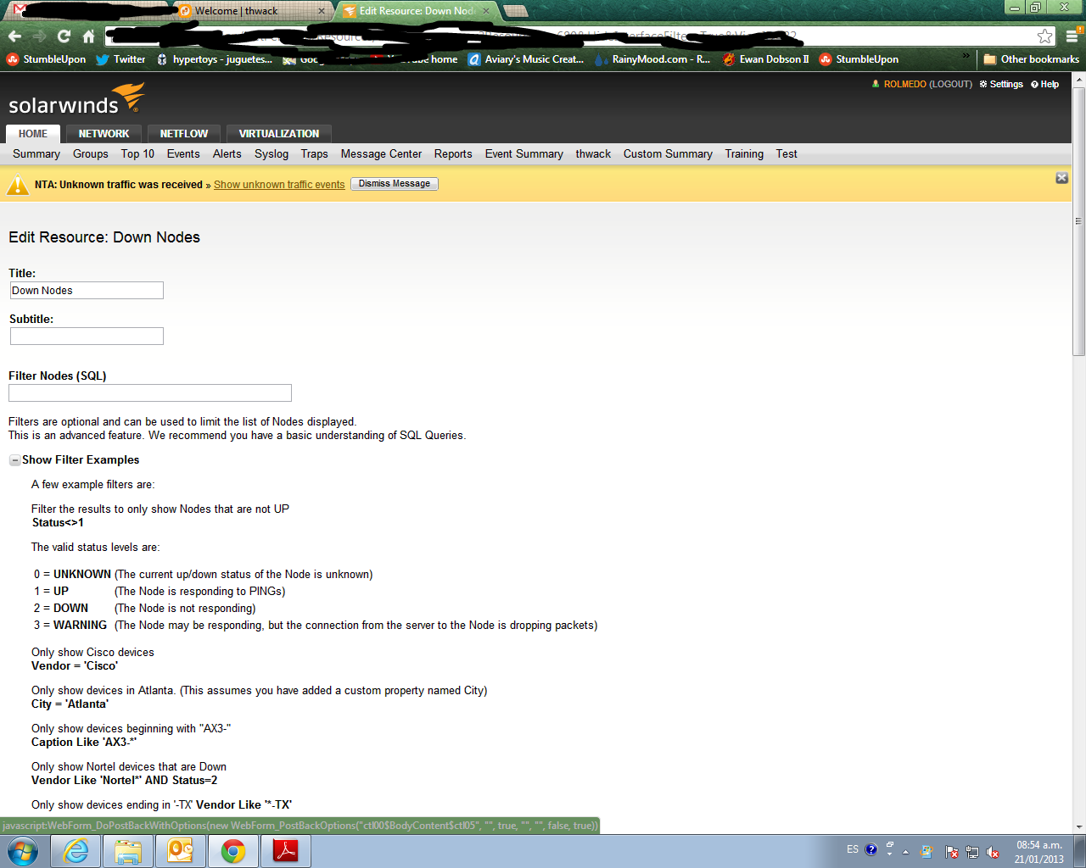The width and height of the screenshot is (1086, 868).
Task: Go back using the browser back arrow
Action: (14, 36)
